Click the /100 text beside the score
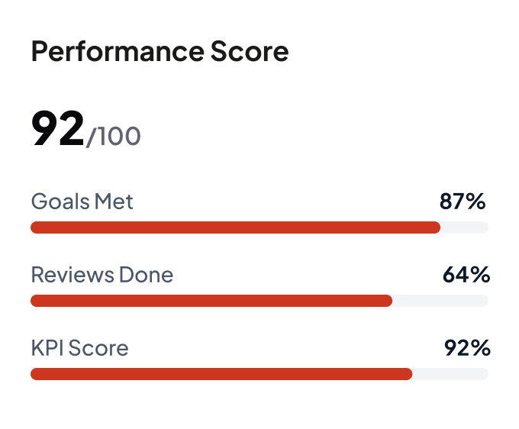Image resolution: width=519 pixels, height=429 pixels. point(113,137)
